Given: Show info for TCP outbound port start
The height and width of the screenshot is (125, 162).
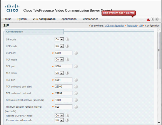Looking at the screenshot, I should coord(76,86).
